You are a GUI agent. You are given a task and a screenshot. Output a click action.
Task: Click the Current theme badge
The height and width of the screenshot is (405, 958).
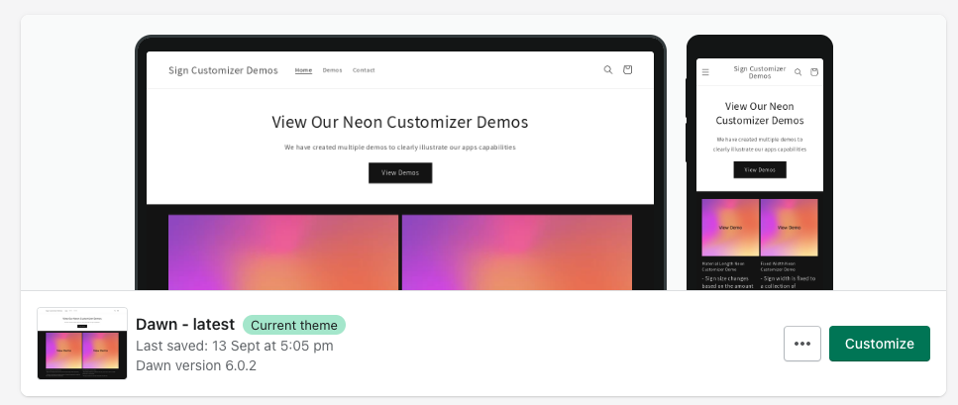coord(294,325)
